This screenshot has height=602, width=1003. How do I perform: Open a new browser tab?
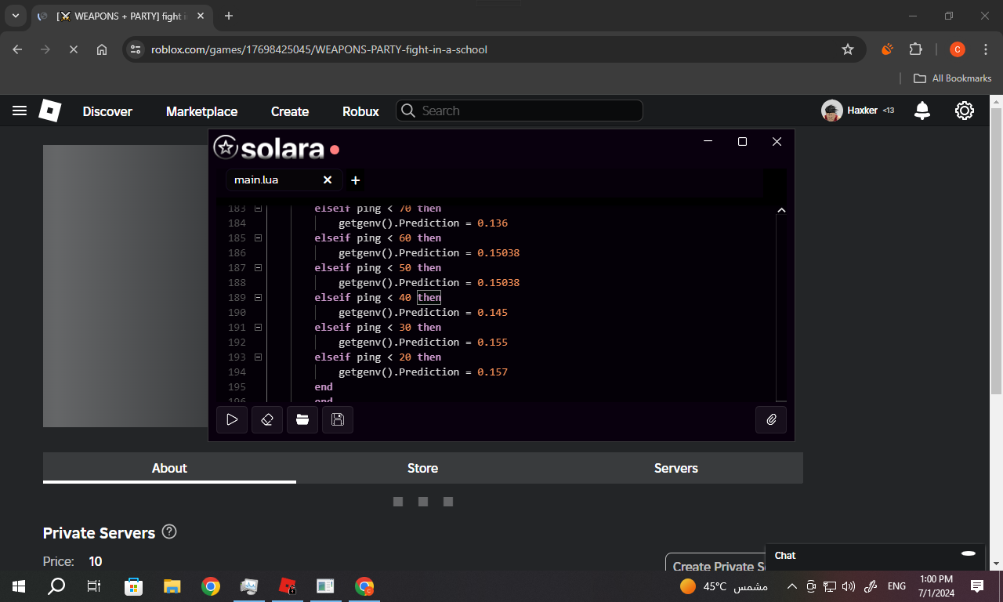(229, 16)
